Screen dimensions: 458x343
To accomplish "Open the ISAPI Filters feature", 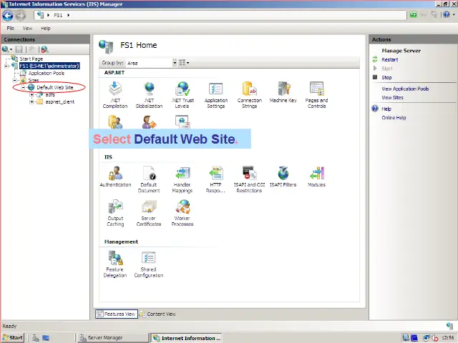I will (283, 177).
